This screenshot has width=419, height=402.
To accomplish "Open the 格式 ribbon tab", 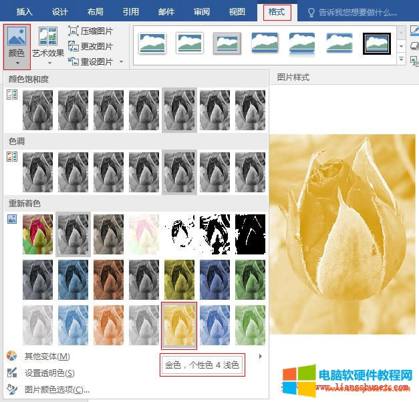I will click(277, 12).
